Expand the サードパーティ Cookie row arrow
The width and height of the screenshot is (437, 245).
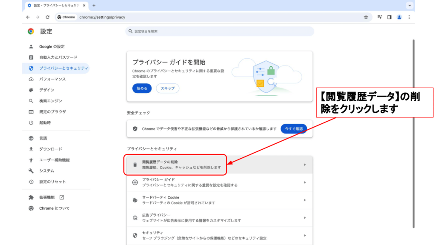click(x=305, y=200)
